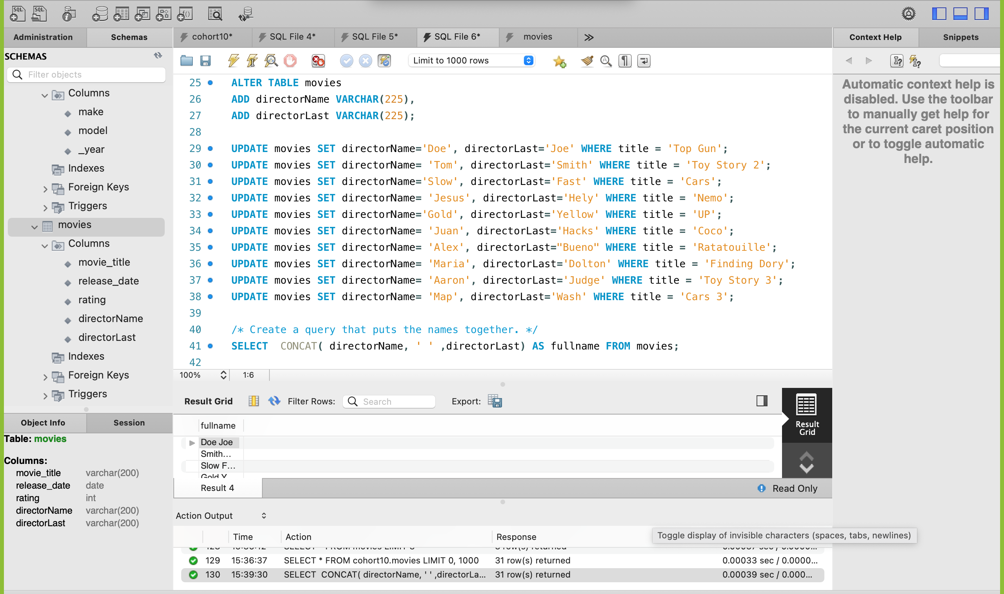
Task: Open the Session tab
Action: (129, 423)
